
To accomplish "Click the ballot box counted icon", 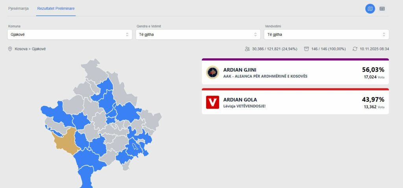I will point(306,49).
